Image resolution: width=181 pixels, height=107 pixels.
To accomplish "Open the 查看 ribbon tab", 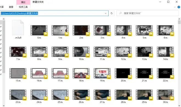I will click(11, 7).
